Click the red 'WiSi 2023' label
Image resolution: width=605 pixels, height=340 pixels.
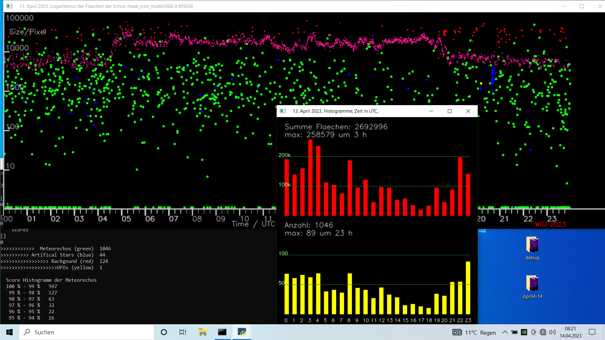[x=550, y=224]
